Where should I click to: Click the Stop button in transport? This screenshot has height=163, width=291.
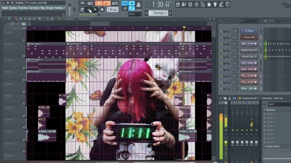coord(95,10)
